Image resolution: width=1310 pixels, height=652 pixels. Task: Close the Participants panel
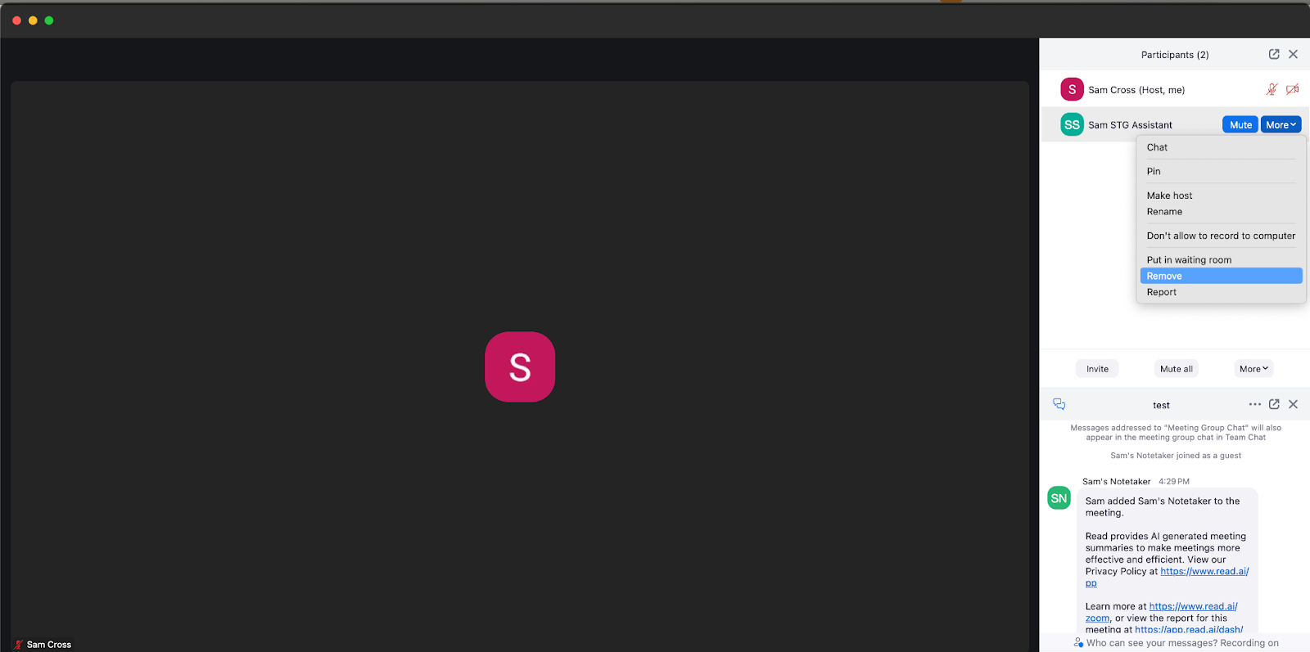(1294, 54)
